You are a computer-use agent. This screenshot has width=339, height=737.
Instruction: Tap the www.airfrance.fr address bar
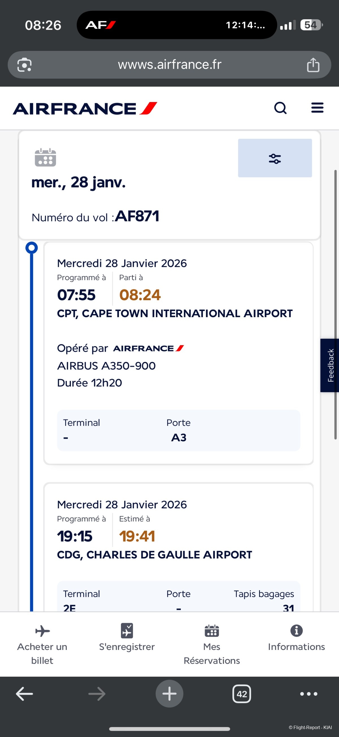[x=169, y=65]
